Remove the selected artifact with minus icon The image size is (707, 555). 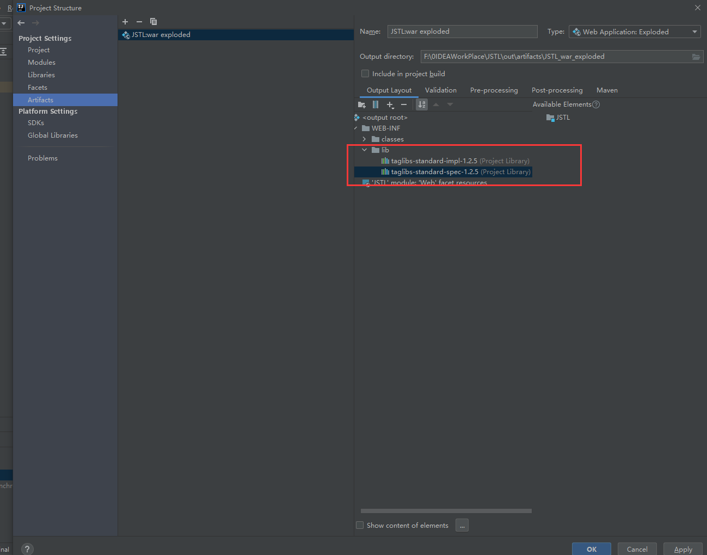tap(139, 22)
